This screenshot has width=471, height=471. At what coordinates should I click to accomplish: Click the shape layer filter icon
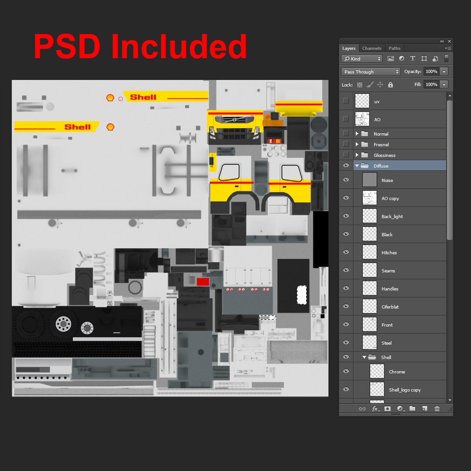tap(424, 58)
